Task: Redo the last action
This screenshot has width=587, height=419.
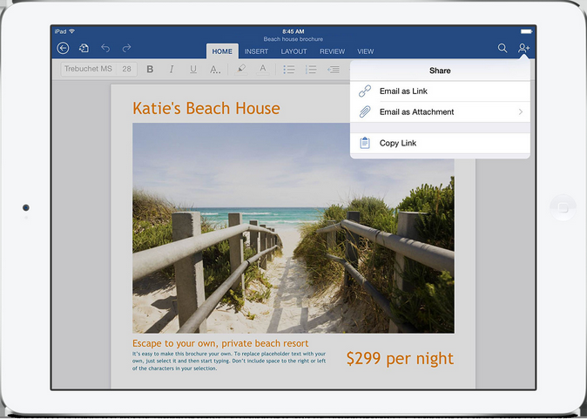Action: tap(127, 49)
